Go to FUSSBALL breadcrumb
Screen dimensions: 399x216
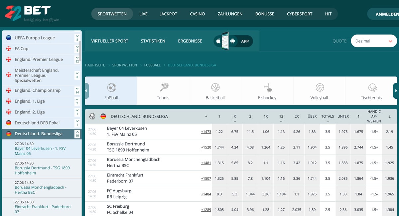(152, 65)
